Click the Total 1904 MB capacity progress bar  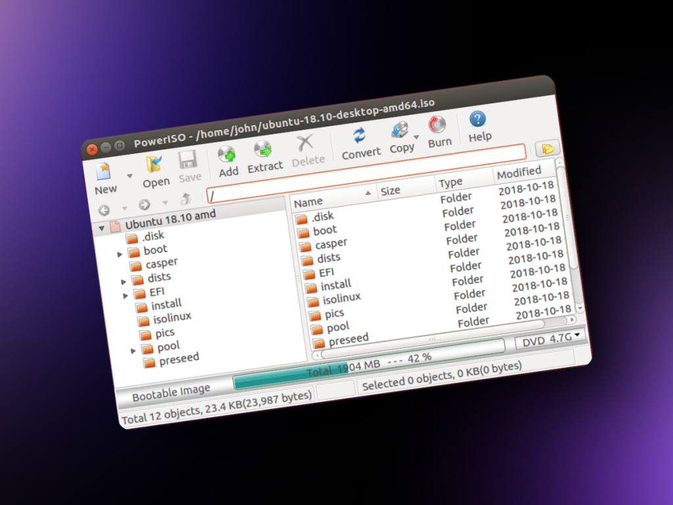coord(369,364)
